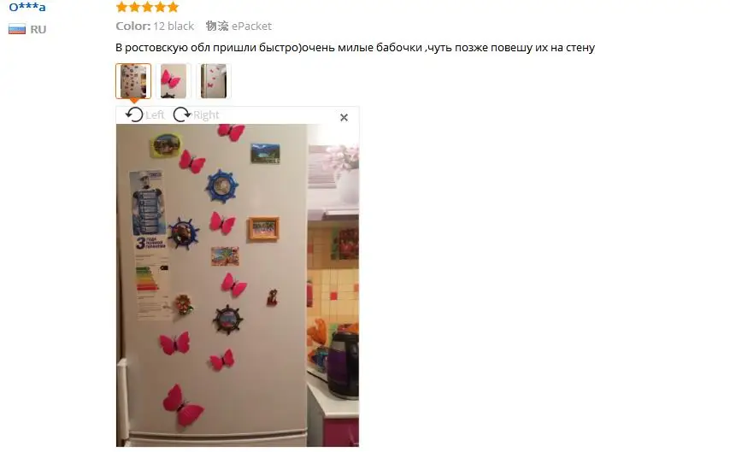Open the pink butterfly close-up thumbnail
Screen dimensions: 730x452
point(174,81)
